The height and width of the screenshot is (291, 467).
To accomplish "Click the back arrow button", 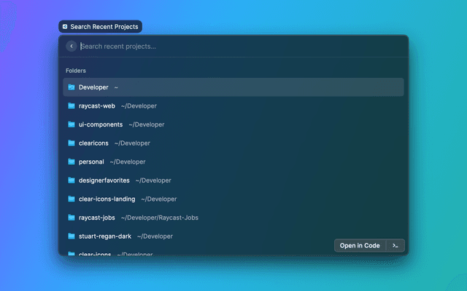I will 71,47.
